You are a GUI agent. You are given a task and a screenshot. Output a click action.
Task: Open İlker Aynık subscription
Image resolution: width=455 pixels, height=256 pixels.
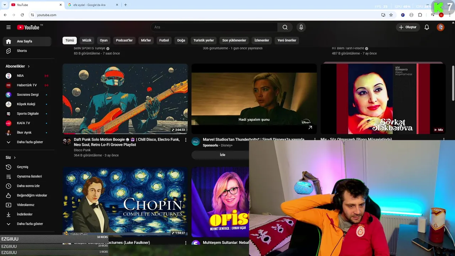click(x=27, y=133)
